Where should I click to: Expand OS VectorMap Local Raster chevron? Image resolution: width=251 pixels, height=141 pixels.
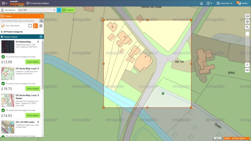[x=38, y=95]
